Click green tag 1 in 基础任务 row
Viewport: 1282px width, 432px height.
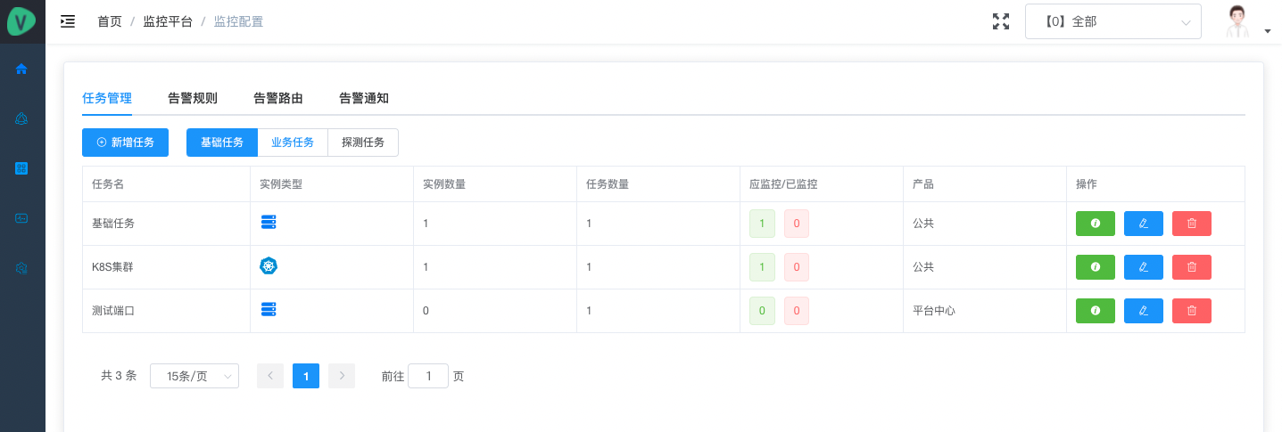(762, 224)
